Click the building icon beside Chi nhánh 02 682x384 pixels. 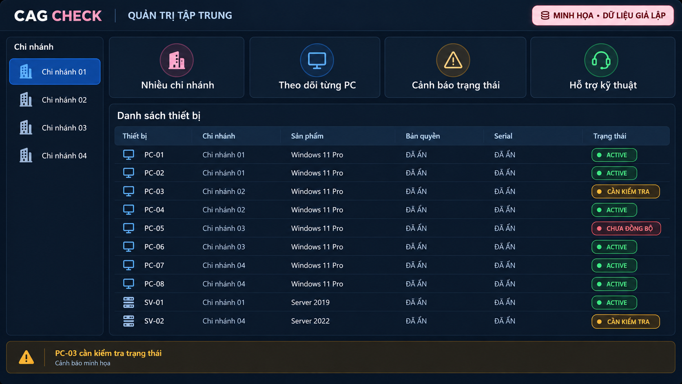(x=26, y=100)
